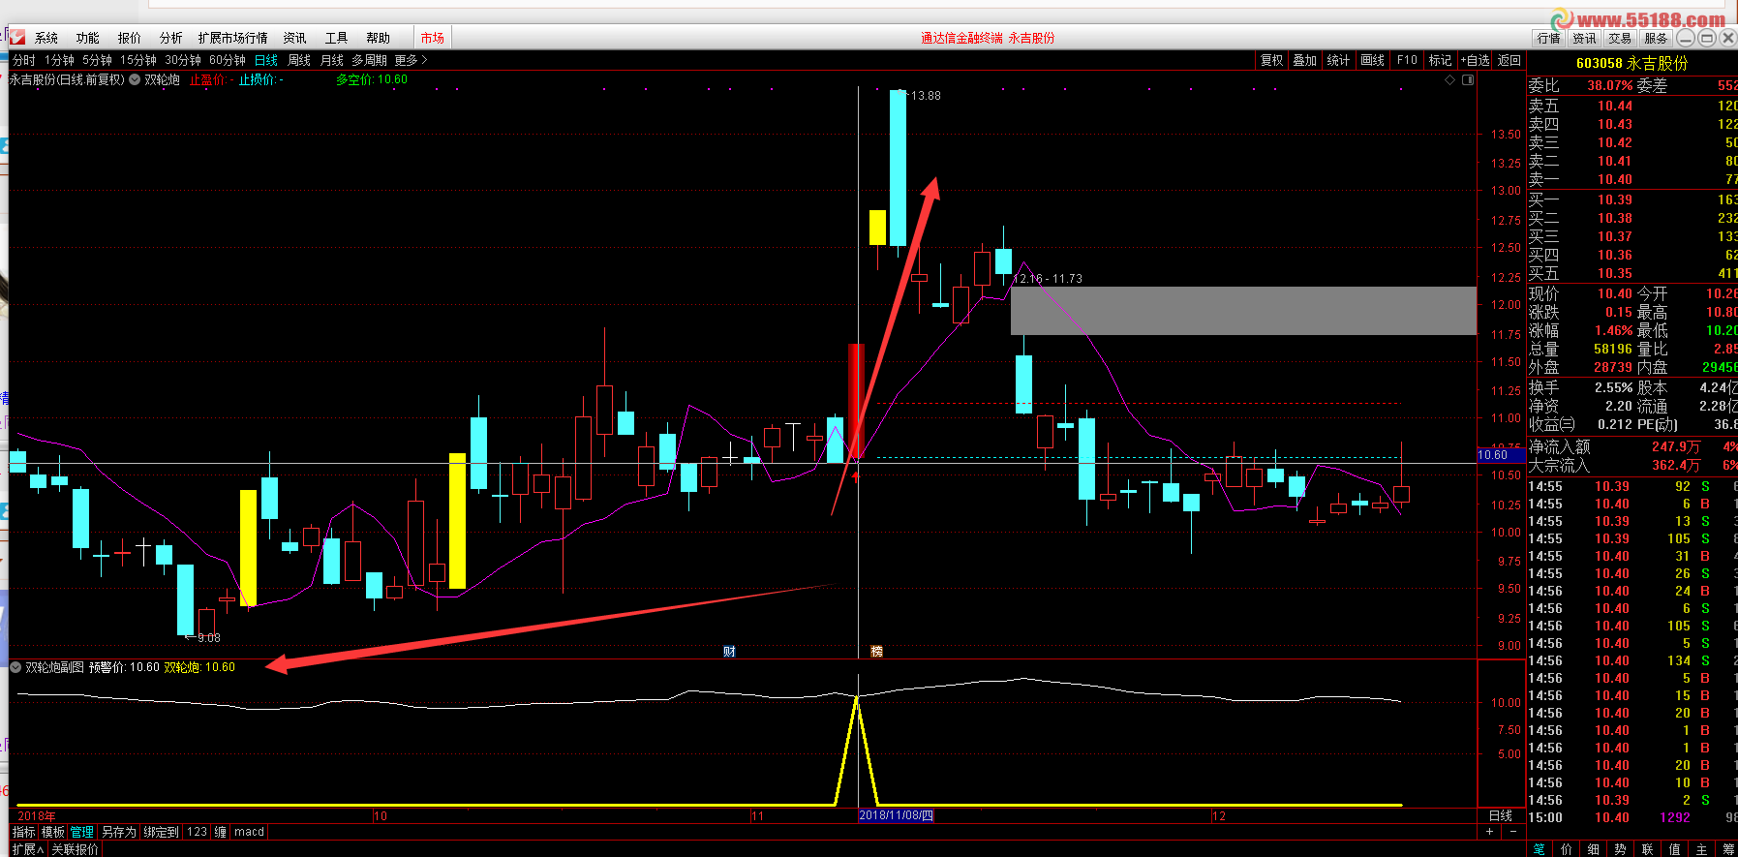Open the 双轮炮 indicator circle arrow icon
Screen dimensions: 1738x857
[x=135, y=79]
